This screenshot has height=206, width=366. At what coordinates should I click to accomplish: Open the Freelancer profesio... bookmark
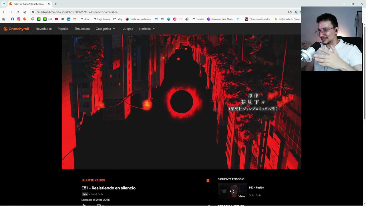pos(138,19)
